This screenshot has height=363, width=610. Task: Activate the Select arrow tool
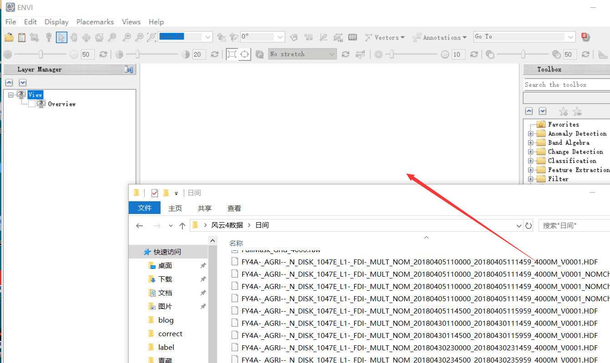point(61,37)
